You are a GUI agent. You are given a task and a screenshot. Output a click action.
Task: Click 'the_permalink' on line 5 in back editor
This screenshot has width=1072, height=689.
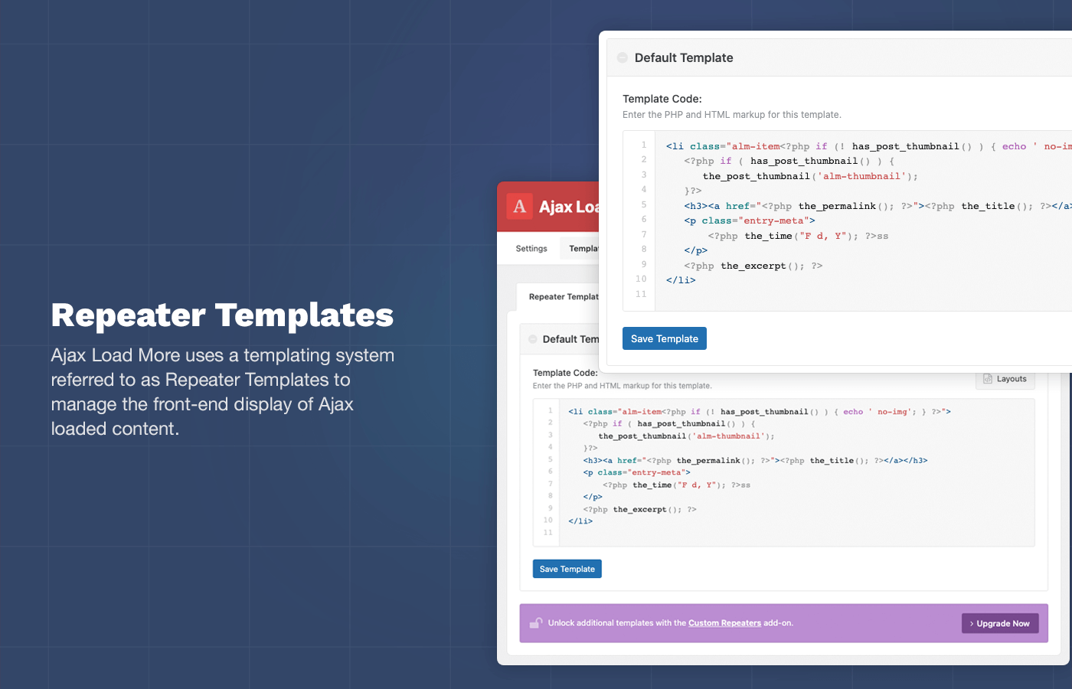708,461
